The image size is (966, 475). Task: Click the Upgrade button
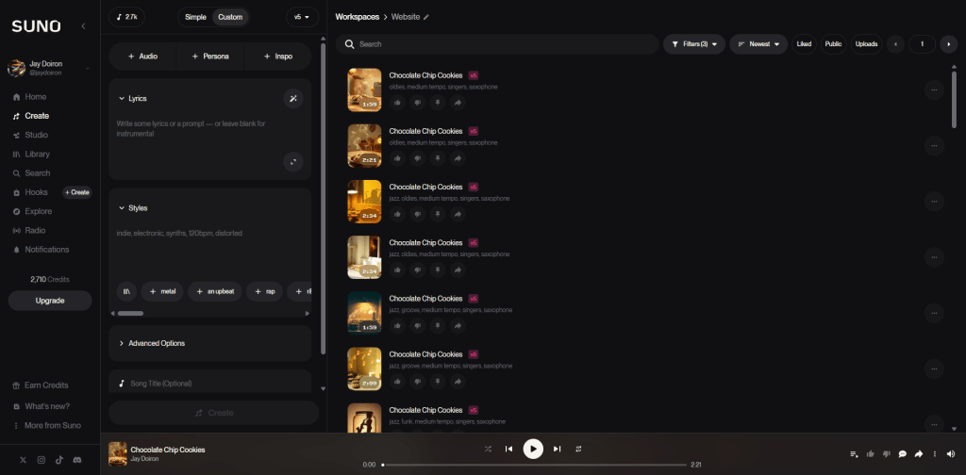click(50, 301)
